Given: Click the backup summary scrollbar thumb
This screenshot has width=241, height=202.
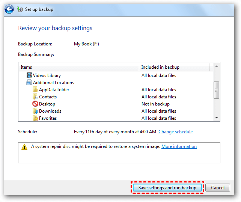Looking at the screenshot, I should click(217, 89).
